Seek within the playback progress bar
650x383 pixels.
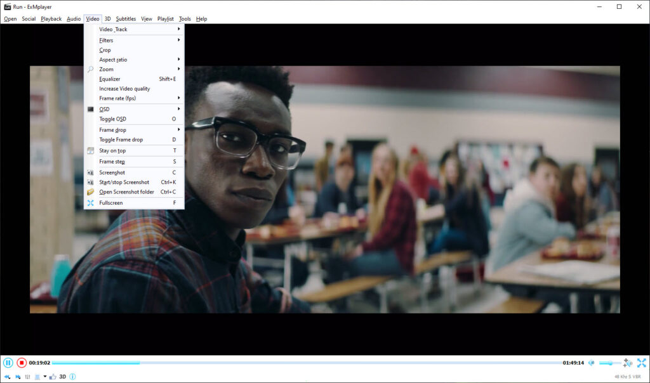tap(306, 363)
